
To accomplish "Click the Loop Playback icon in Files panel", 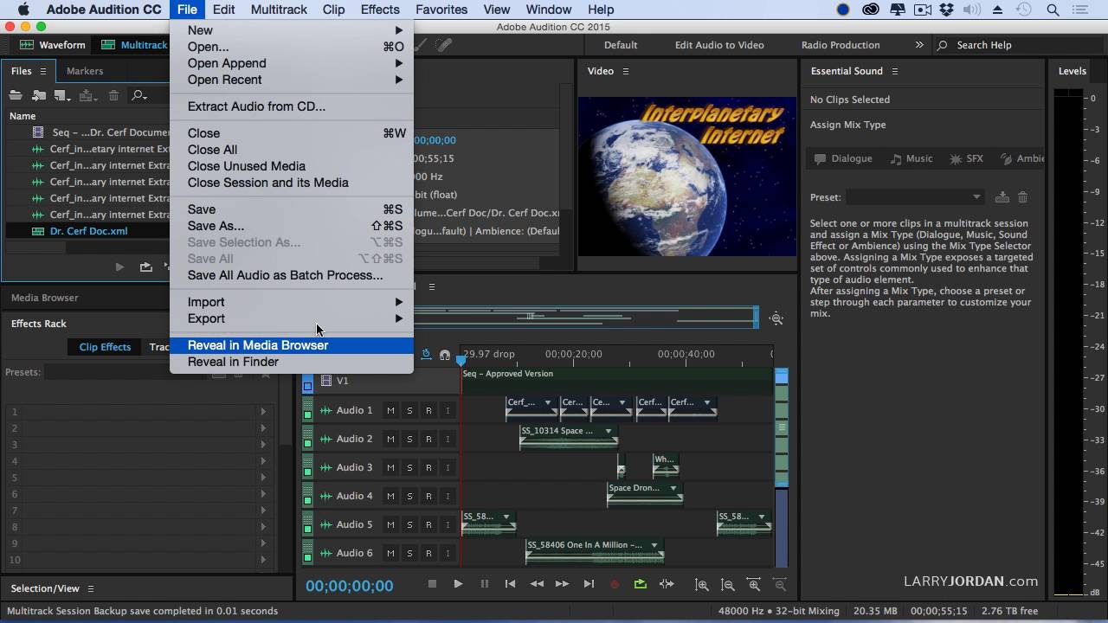I will click(145, 267).
